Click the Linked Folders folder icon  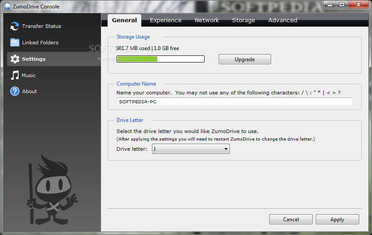coord(15,43)
